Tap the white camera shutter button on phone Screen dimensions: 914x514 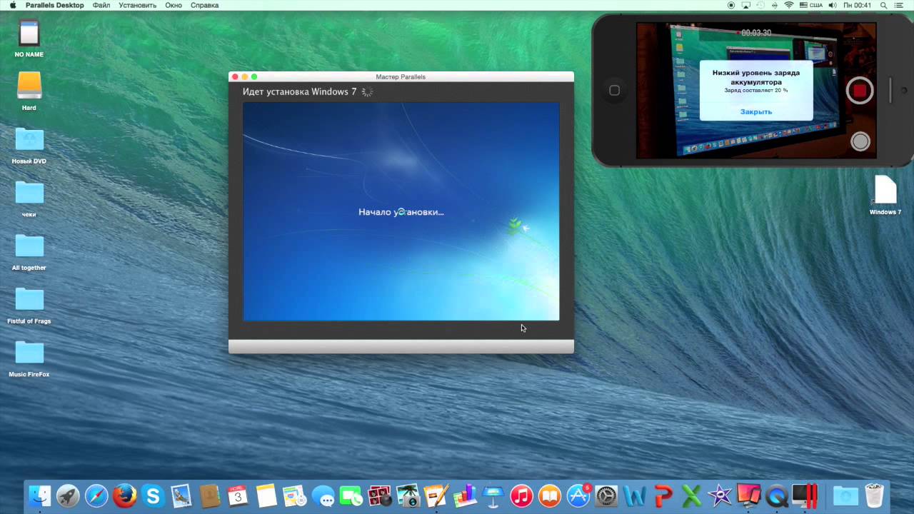coord(860,141)
